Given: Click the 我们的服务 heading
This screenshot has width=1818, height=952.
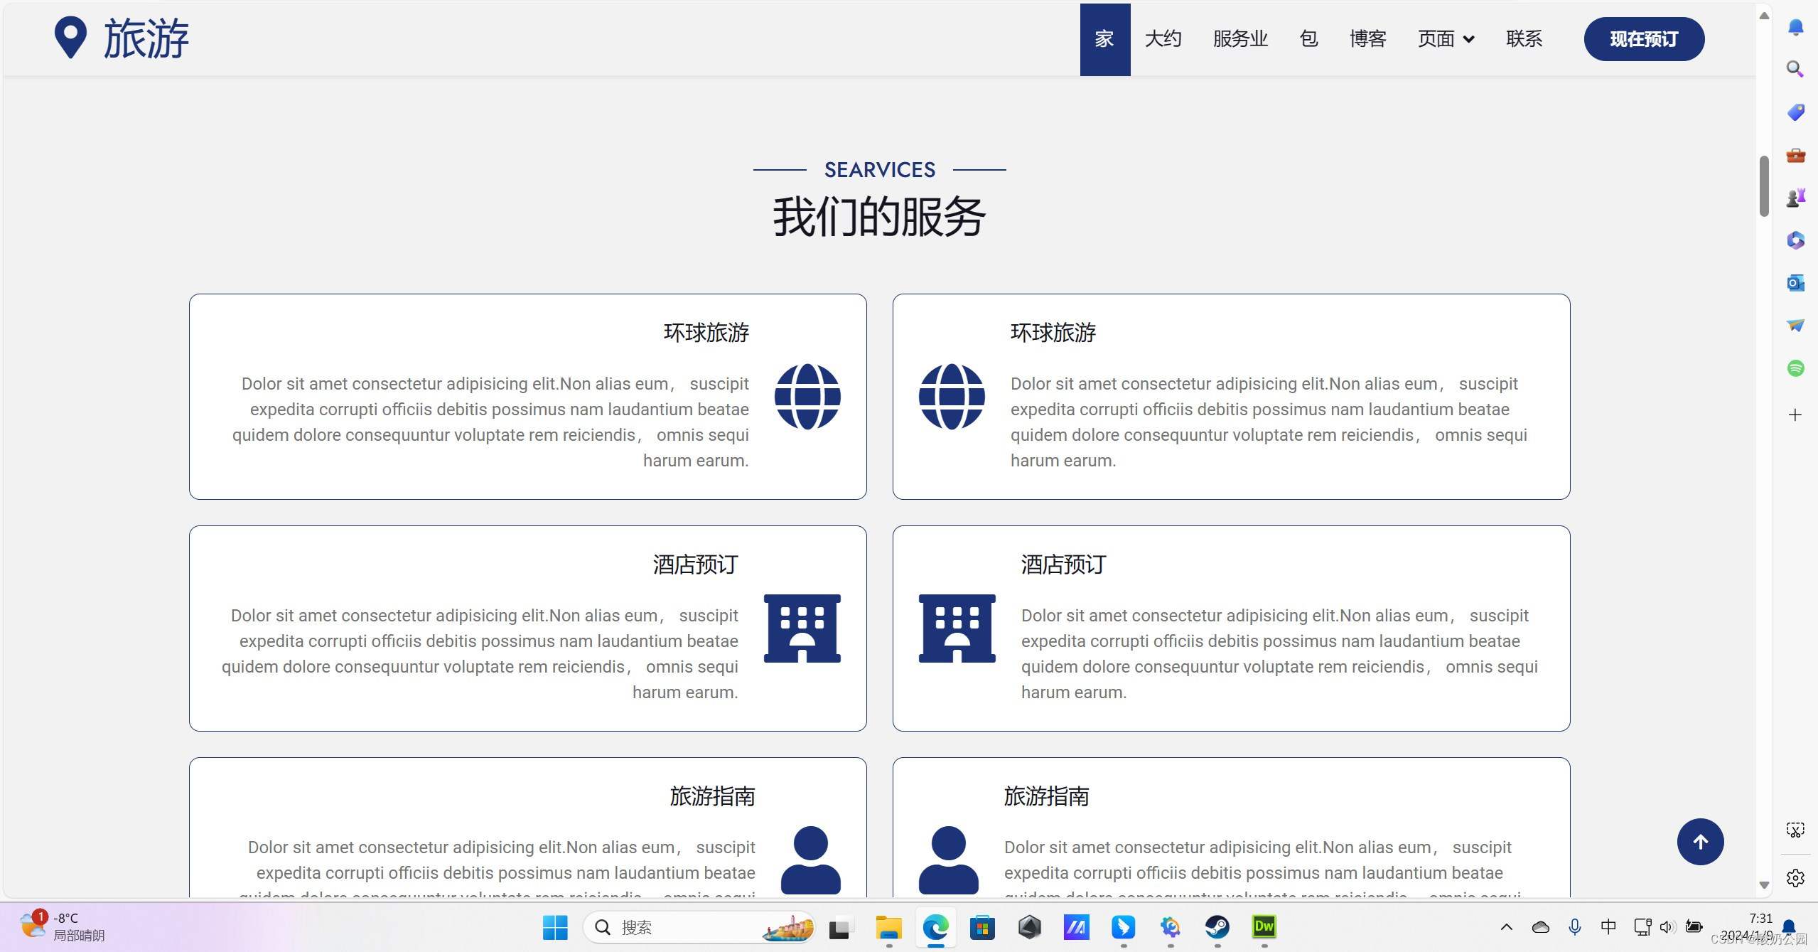Looking at the screenshot, I should 879,217.
